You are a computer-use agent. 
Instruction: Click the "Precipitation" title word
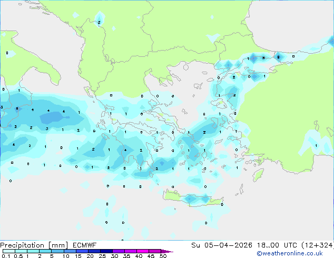pos(22,245)
